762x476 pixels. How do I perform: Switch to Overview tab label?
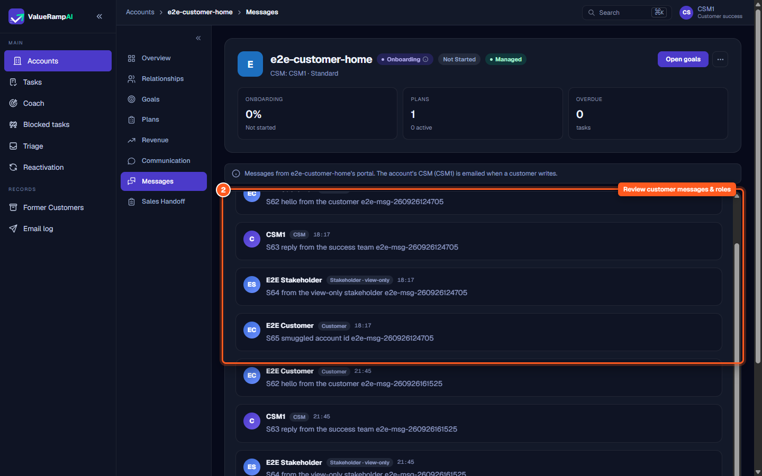[x=156, y=58]
